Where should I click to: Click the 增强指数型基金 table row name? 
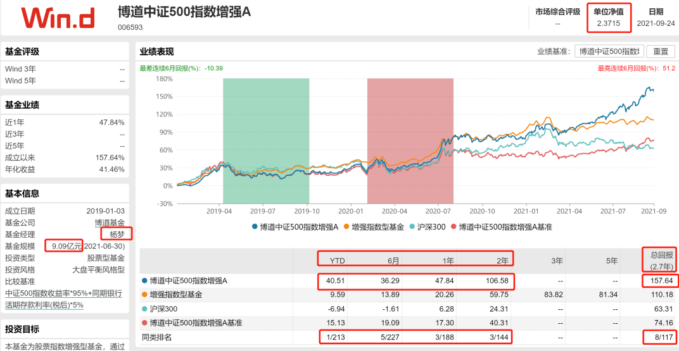(176, 295)
